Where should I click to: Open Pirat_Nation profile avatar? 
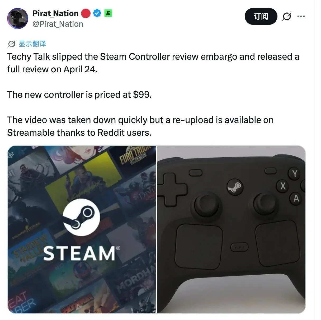point(17,18)
